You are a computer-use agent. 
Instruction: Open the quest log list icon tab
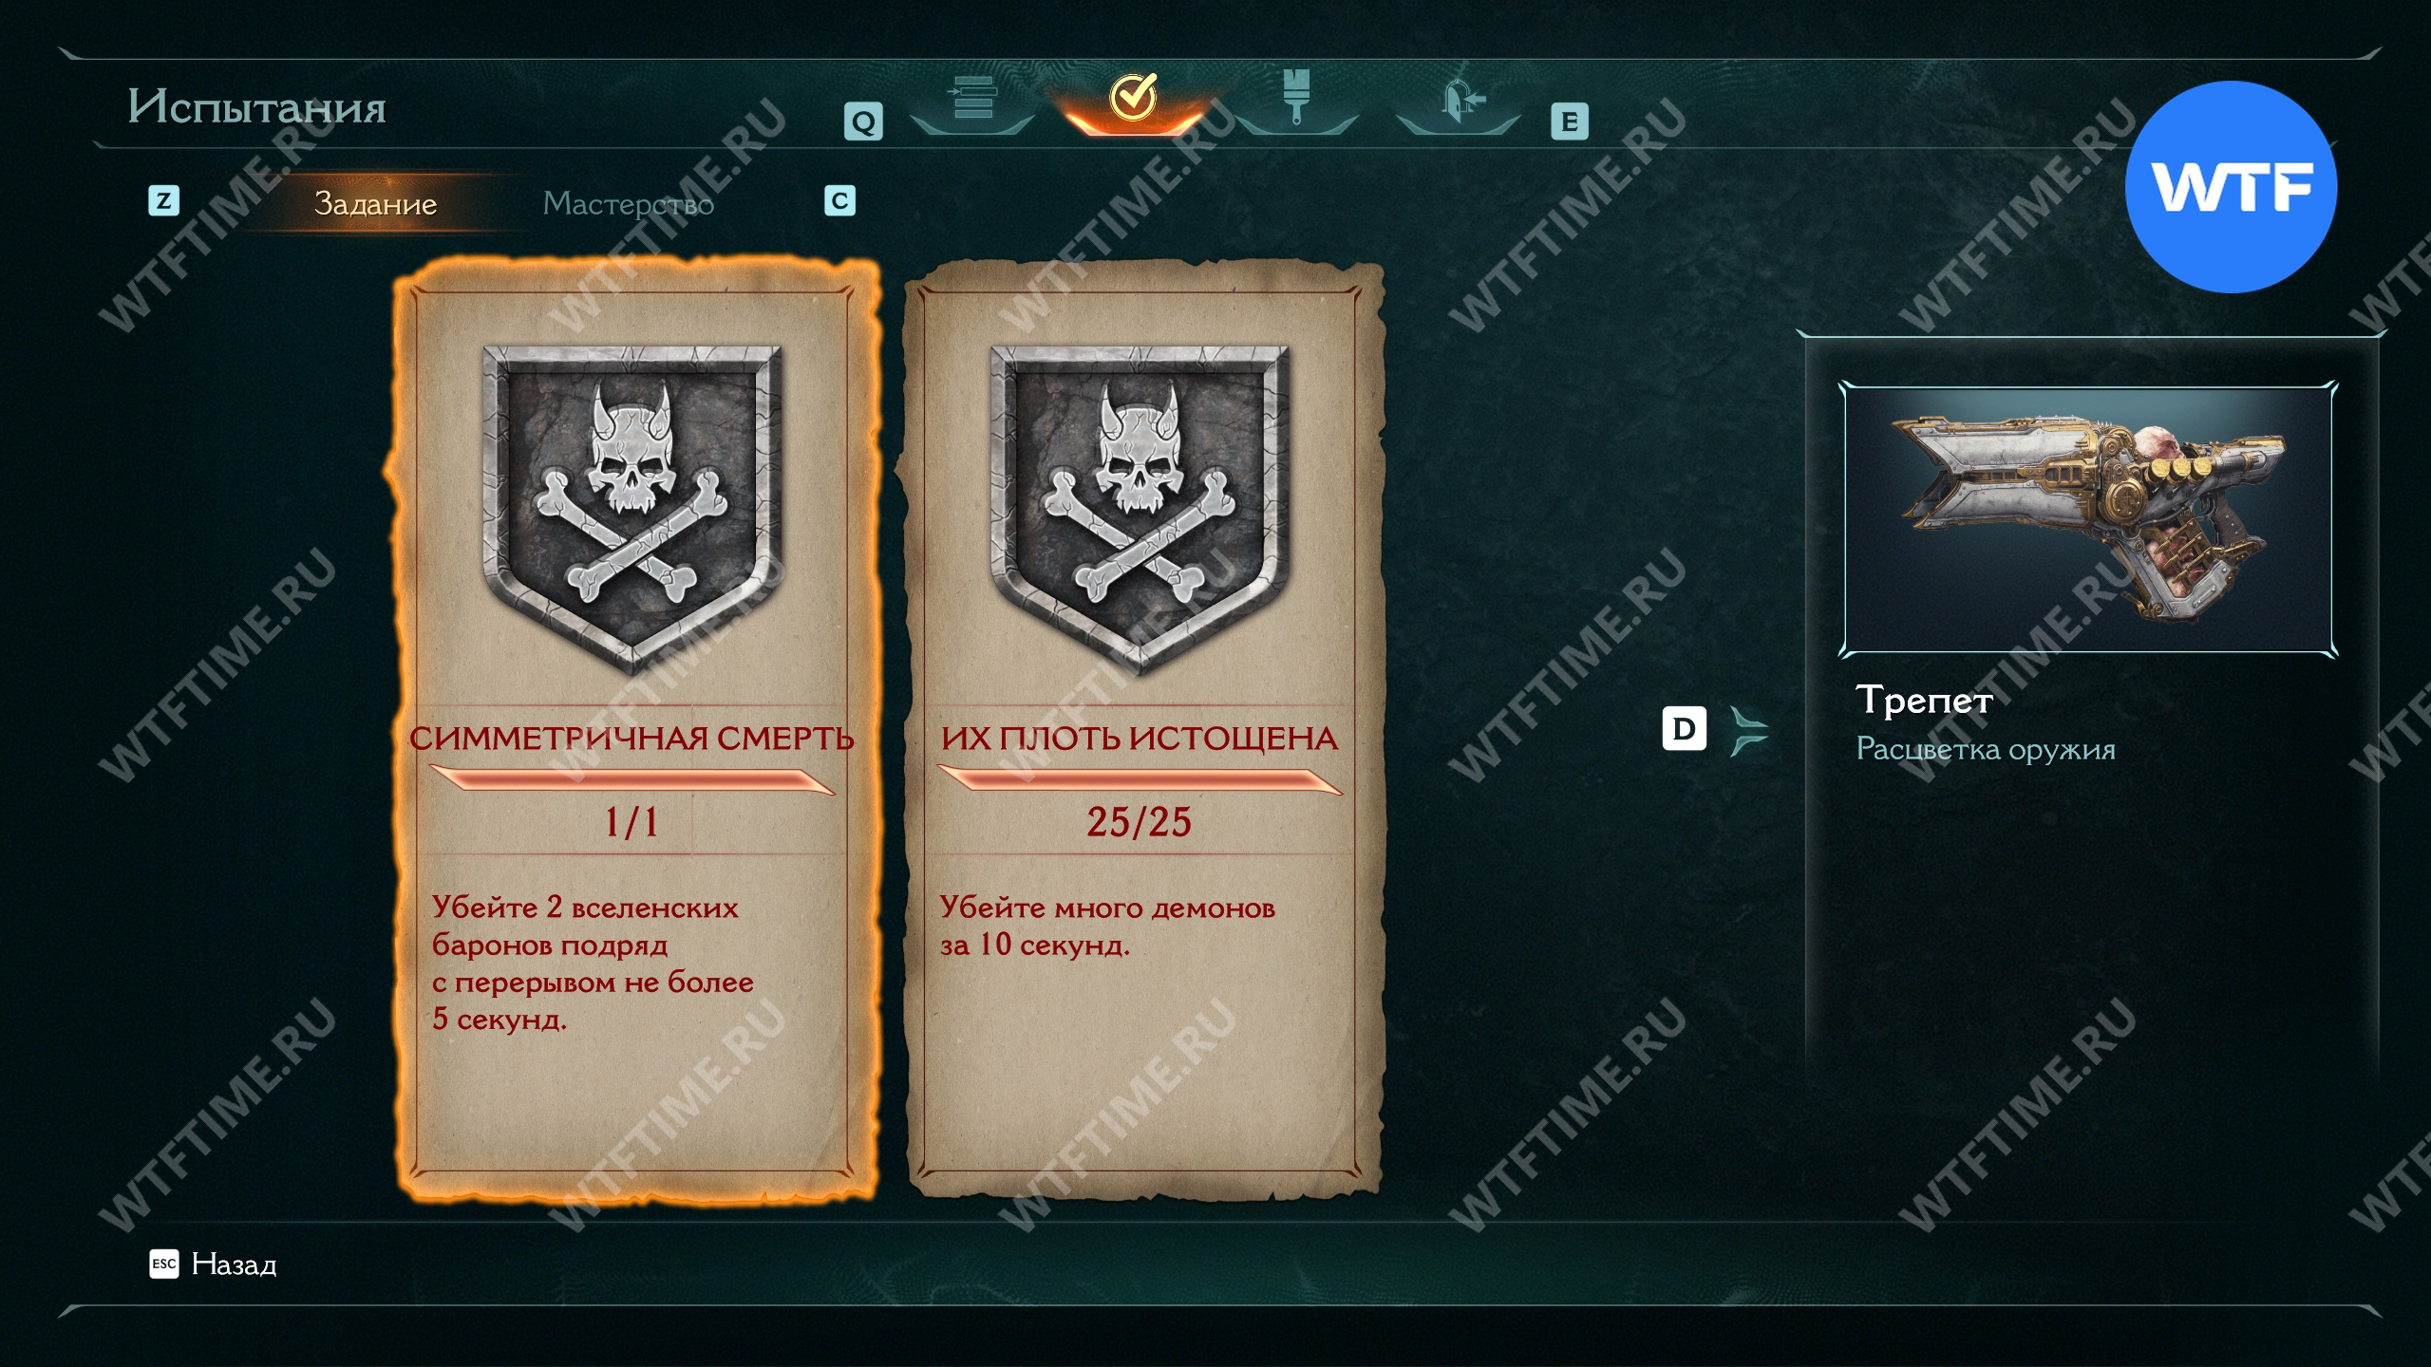point(972,98)
